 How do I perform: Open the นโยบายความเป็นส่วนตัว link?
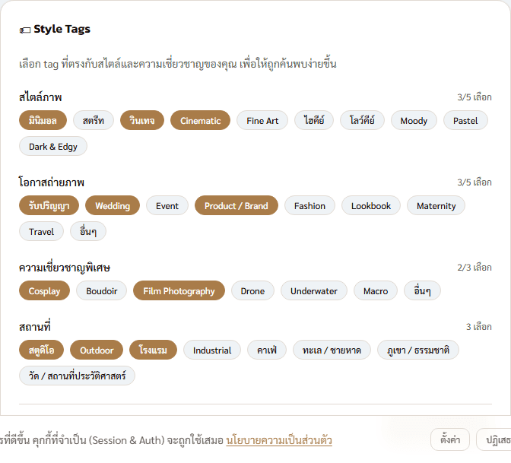coord(279,440)
